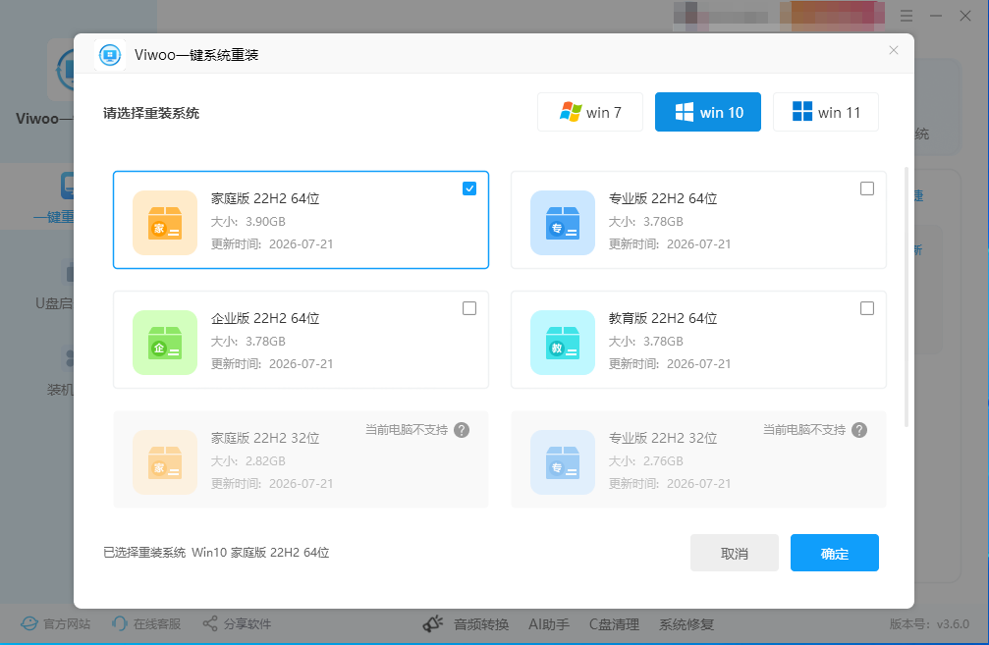Click the 在线客服 headset icon
The image size is (989, 645).
[119, 624]
